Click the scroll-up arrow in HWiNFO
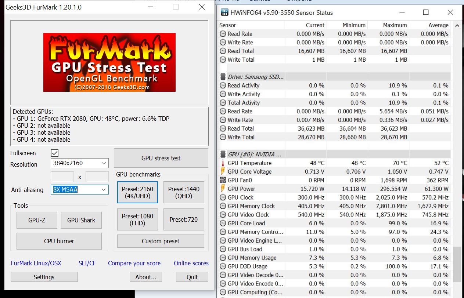The height and width of the screenshot is (298, 464). click(x=457, y=26)
